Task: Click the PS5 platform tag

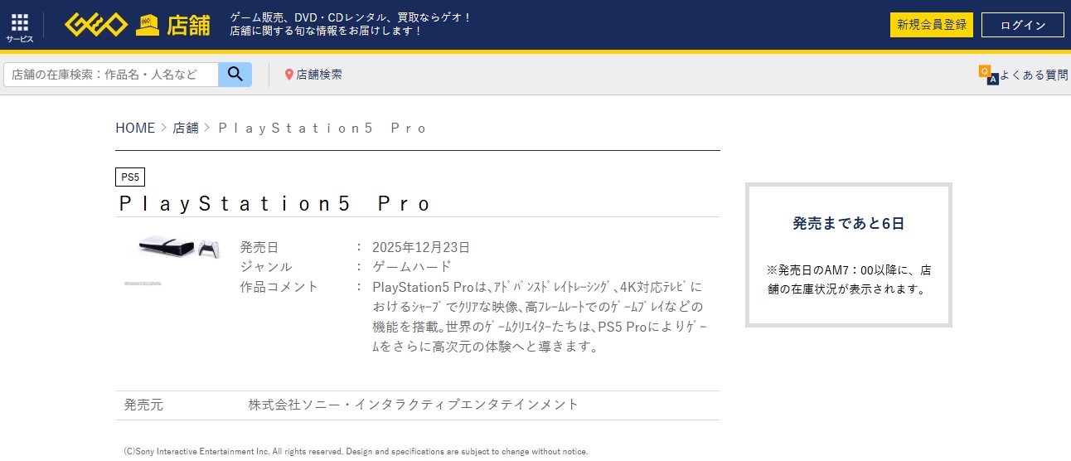Action: [x=130, y=177]
